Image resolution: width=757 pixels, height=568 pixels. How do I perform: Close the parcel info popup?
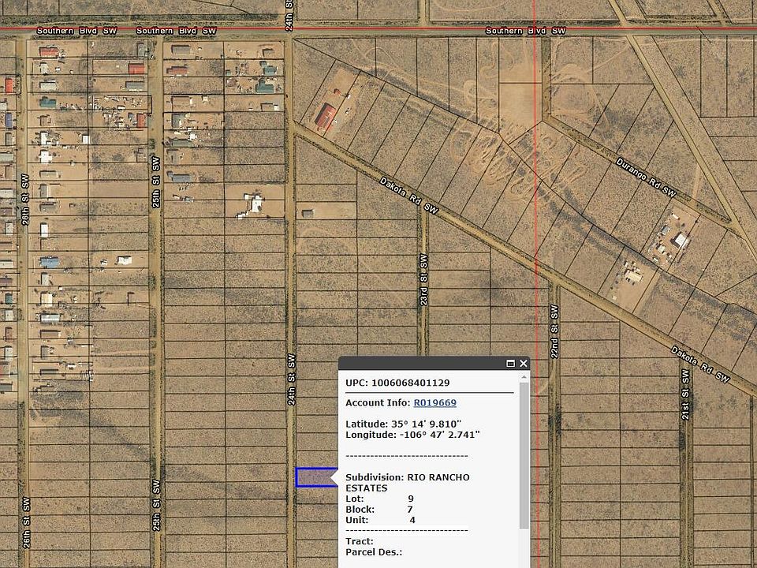(523, 364)
